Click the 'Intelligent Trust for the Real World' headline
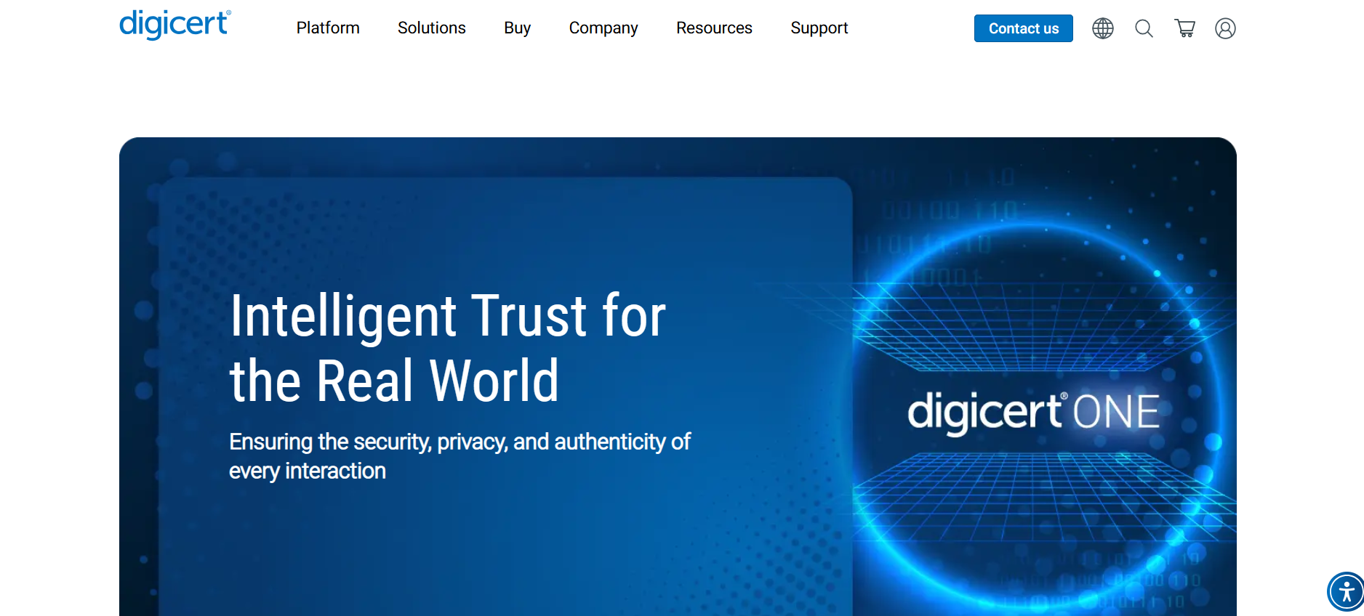 [448, 348]
